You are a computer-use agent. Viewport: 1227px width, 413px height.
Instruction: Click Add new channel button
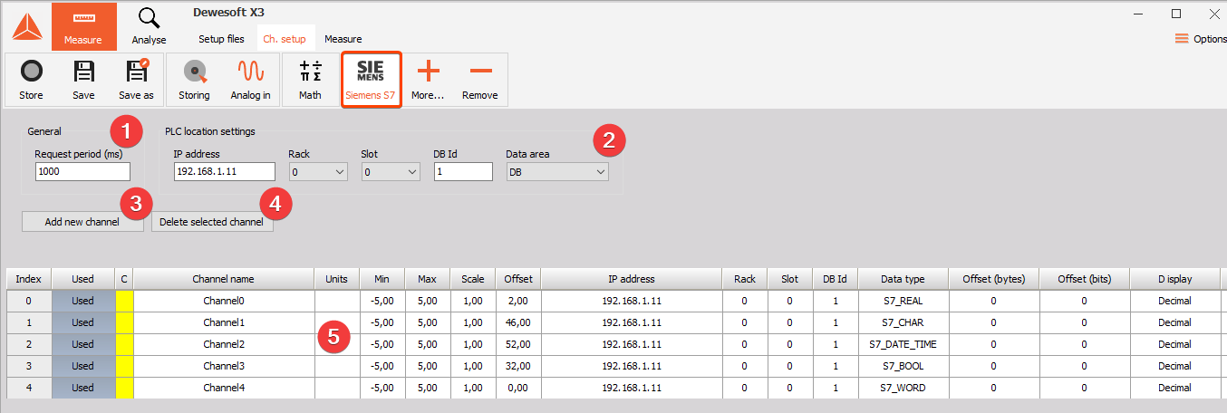tap(82, 222)
